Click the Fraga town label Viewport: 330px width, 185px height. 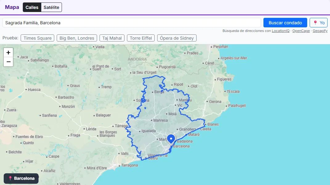click(75, 135)
